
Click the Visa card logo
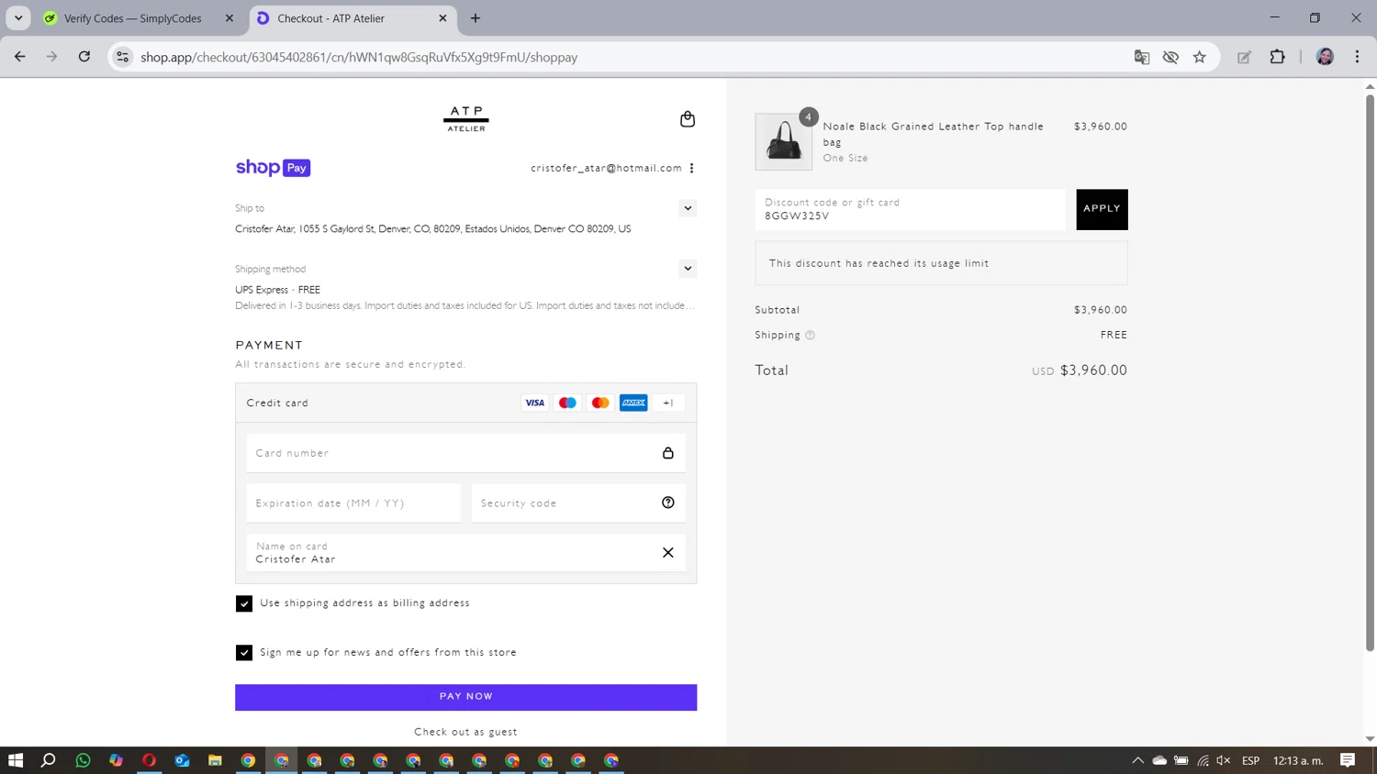[535, 403]
